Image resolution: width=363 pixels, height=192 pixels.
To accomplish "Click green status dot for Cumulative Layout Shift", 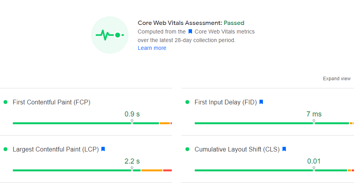I will 187,149.
